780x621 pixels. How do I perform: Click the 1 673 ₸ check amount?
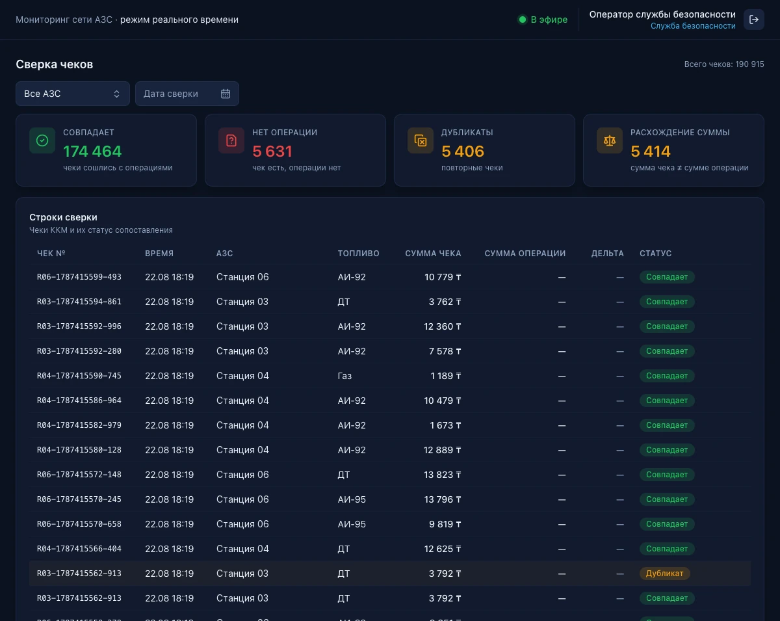pyautogui.click(x=446, y=425)
